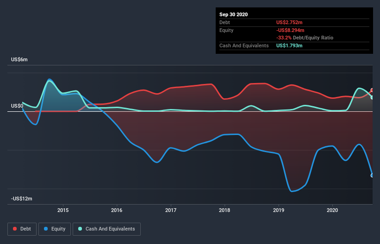Click the Equity row label in tooltip
The image size is (380, 244).
point(226,30)
